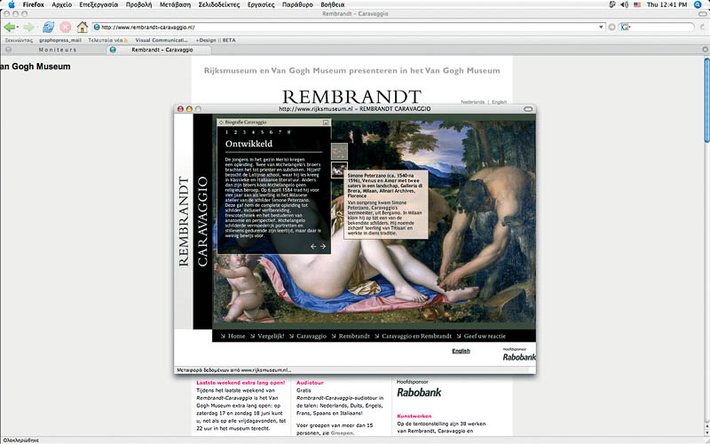Click the underlined English link in popup
The width and height of the screenshot is (710, 444).
tap(461, 351)
